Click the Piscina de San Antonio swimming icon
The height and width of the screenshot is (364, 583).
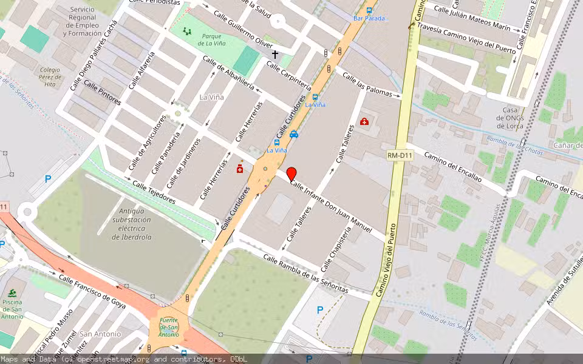coord(12,292)
